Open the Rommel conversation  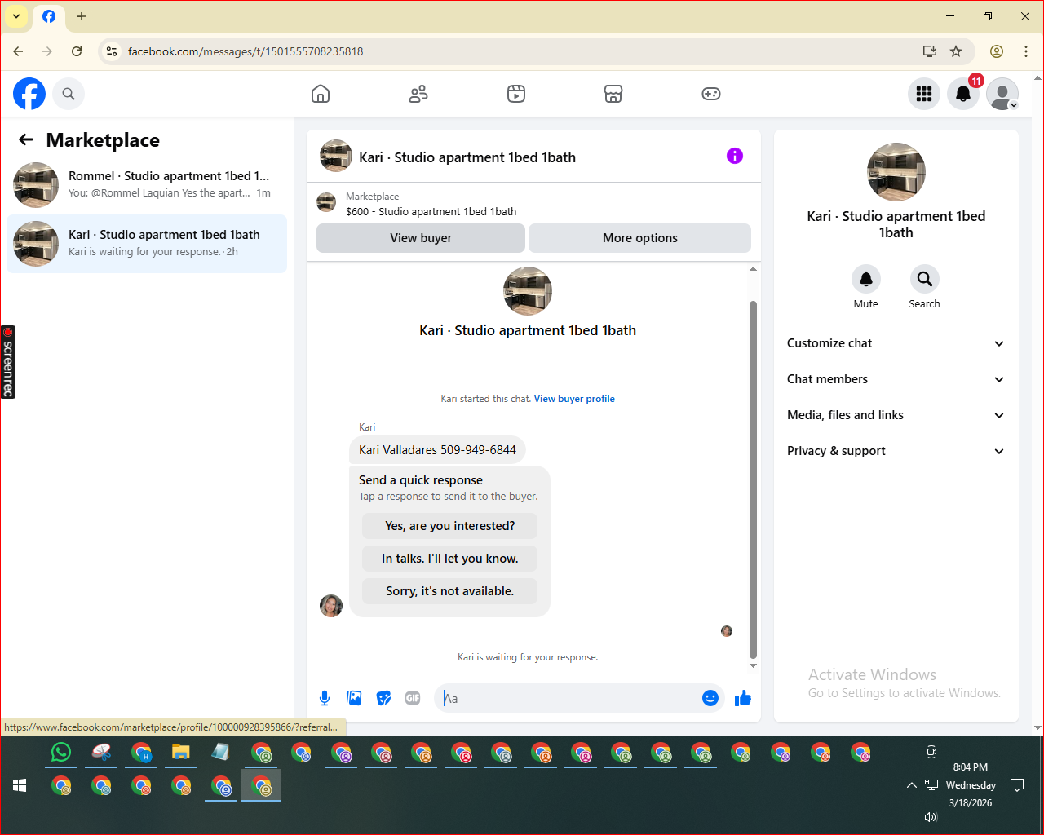147,185
